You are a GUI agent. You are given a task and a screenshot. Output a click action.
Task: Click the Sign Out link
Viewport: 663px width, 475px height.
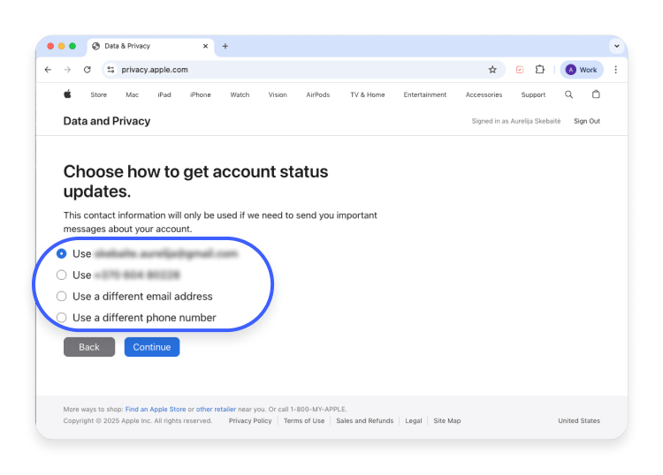587,121
